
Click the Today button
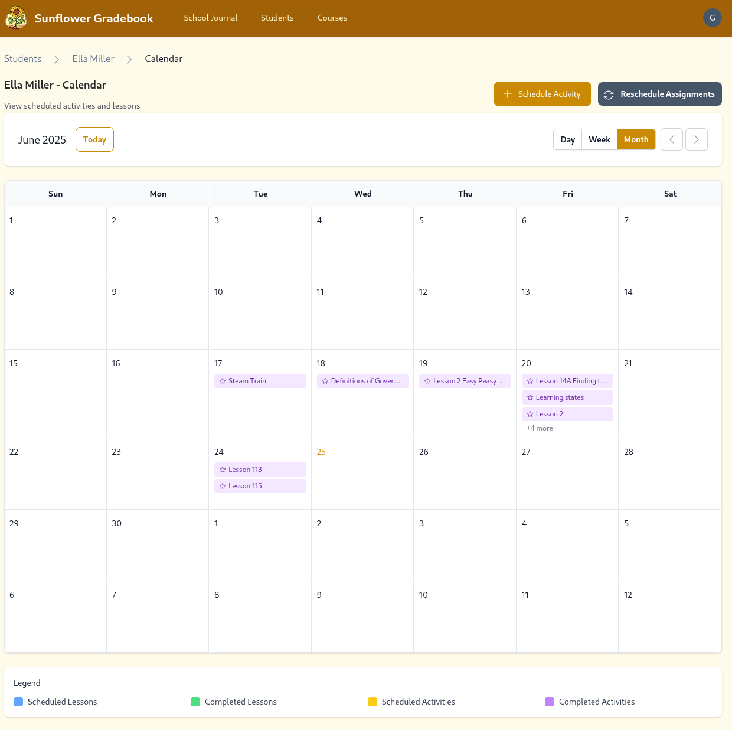coord(94,139)
